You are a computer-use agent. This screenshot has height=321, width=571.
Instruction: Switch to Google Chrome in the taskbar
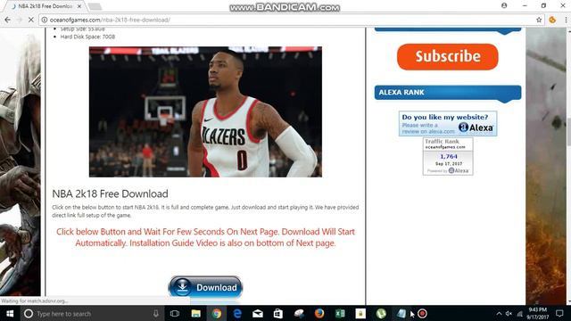click(x=217, y=313)
